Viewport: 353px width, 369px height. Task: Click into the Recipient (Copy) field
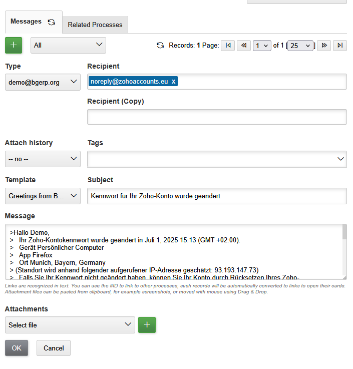(x=217, y=117)
